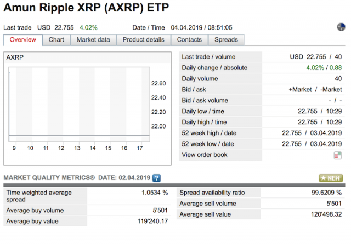351x244 pixels.
Task: Switch to the Spreads tab
Action: [x=226, y=40]
